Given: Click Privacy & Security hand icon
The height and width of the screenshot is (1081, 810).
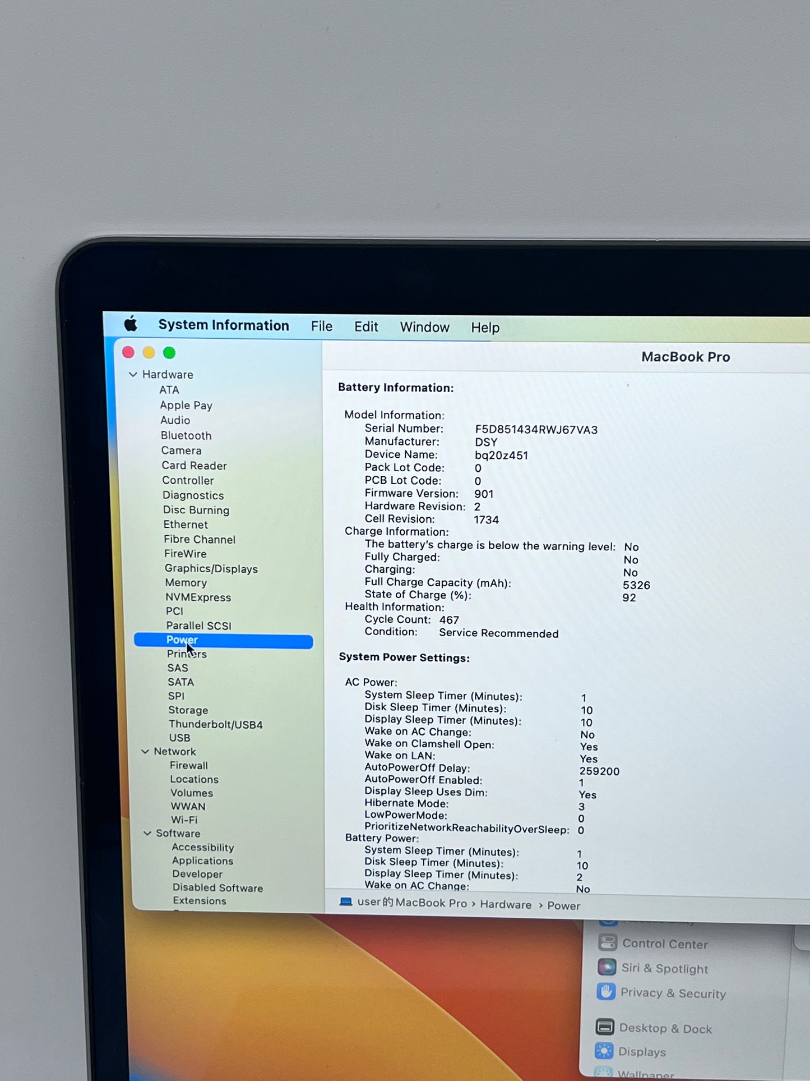Looking at the screenshot, I should click(606, 992).
